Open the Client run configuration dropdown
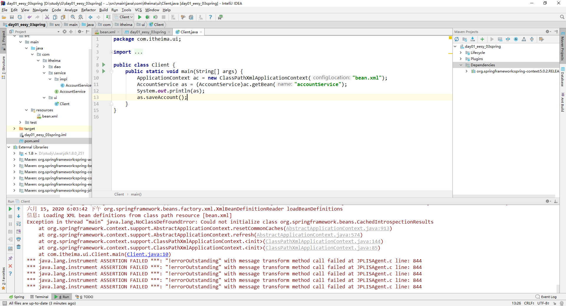566x306 pixels. pos(124,17)
